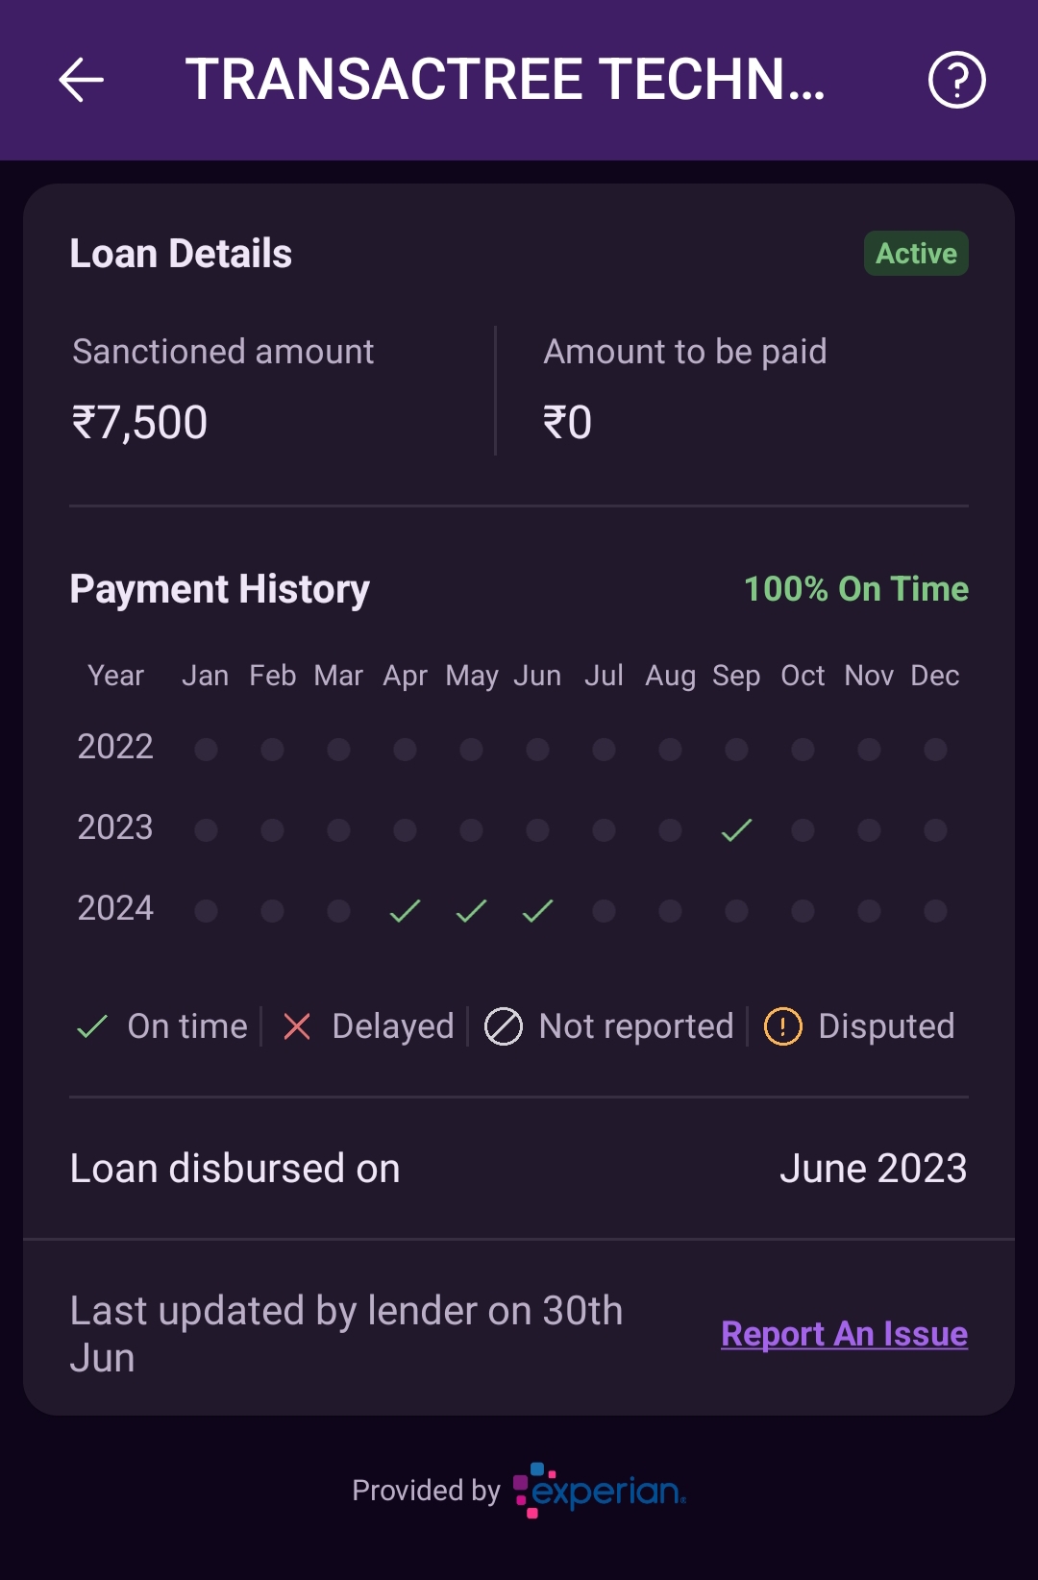Screen dimensions: 1038x1580
Task: Tap the December 2024 payment dot
Action: coord(935,910)
